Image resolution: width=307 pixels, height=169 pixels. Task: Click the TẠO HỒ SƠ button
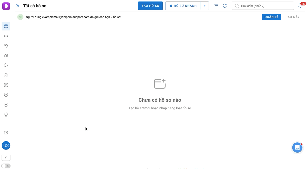coord(150,6)
